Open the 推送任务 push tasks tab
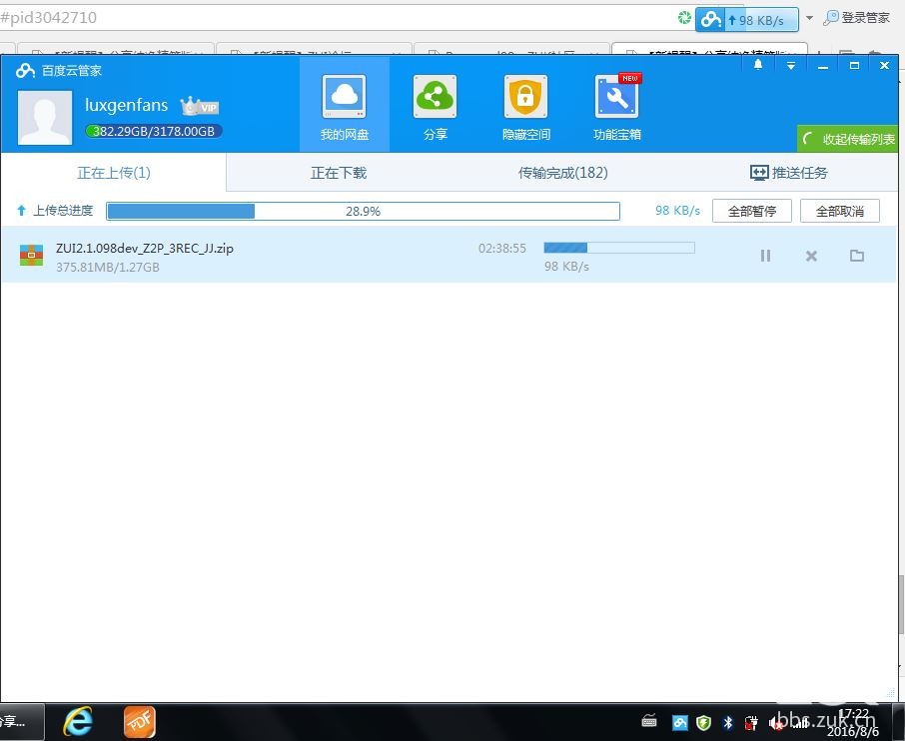The height and width of the screenshot is (741, 905). (788, 173)
